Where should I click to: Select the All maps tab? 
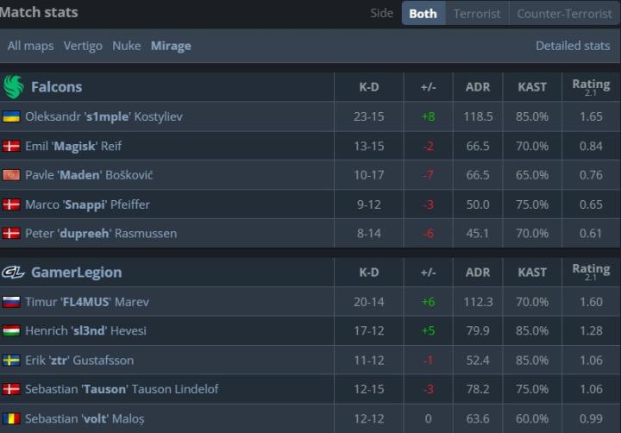click(x=30, y=46)
